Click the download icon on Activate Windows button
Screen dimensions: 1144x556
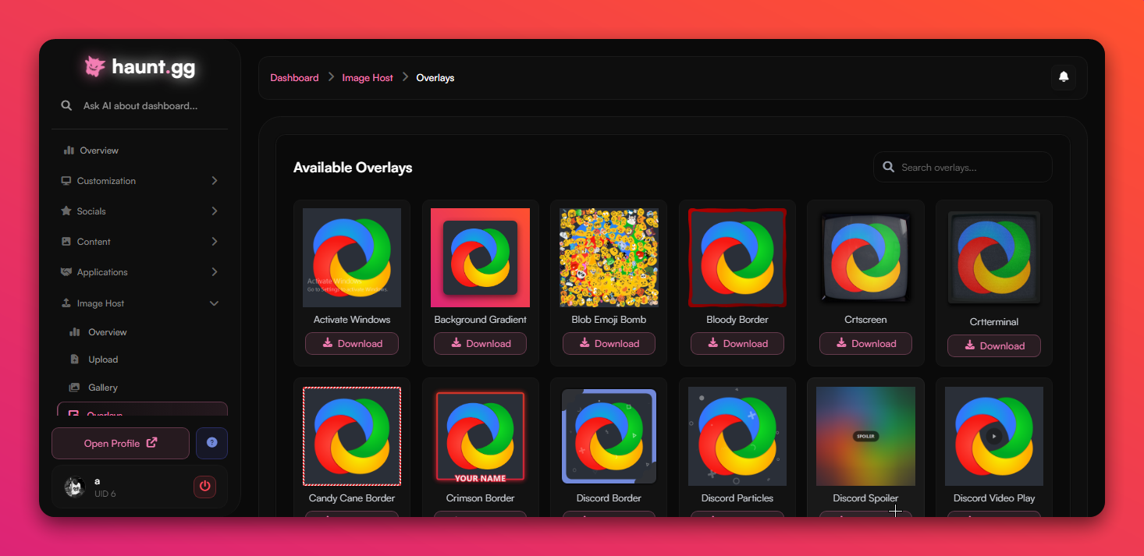(328, 343)
